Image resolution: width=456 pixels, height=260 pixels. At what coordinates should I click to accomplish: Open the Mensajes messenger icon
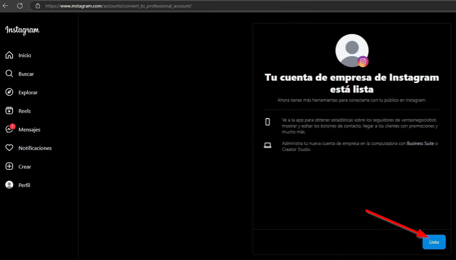pos(9,129)
